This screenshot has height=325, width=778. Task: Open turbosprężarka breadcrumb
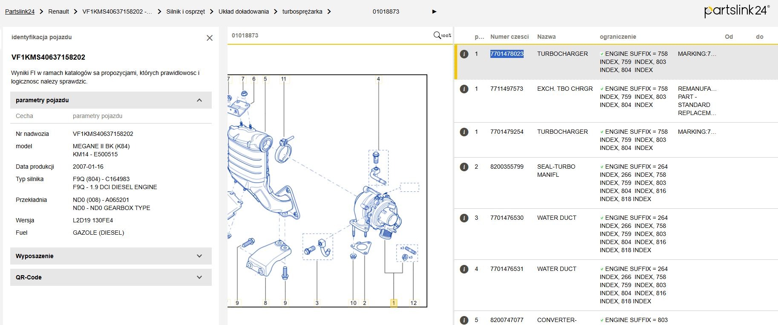302,12
